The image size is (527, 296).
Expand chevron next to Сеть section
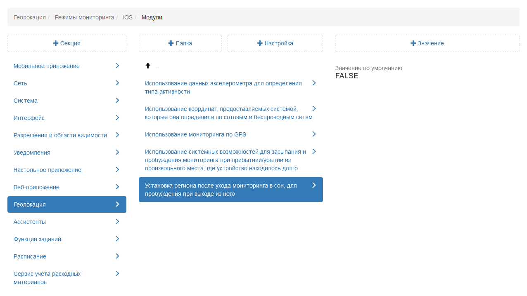point(117,83)
